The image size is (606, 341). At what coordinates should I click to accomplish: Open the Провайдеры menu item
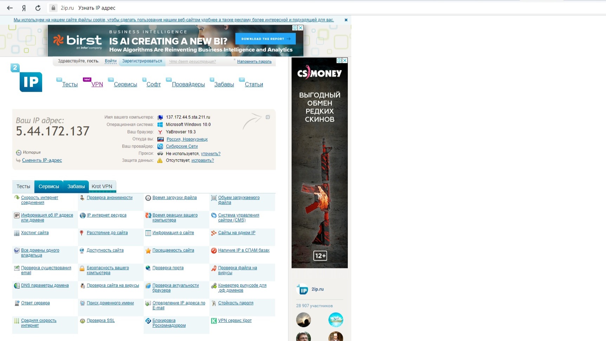[188, 84]
